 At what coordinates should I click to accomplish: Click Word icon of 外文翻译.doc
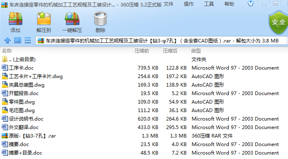pyautogui.click(x=5, y=127)
